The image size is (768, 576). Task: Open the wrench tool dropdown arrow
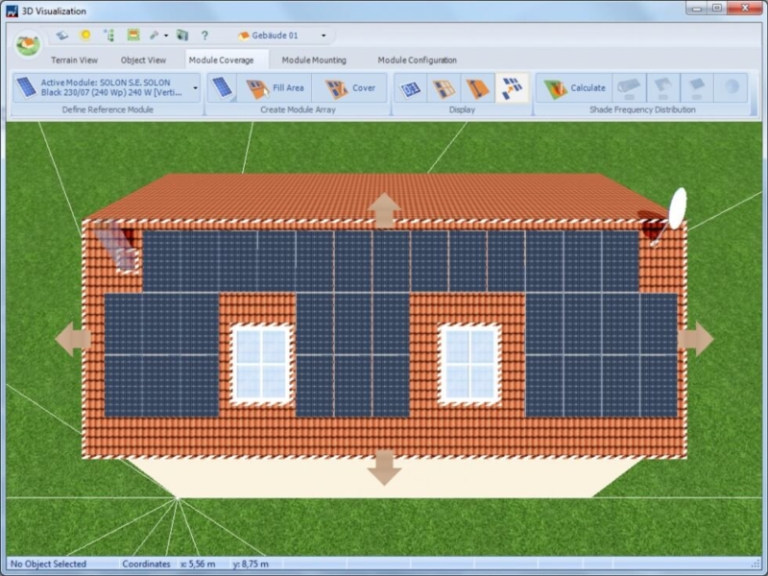click(165, 36)
